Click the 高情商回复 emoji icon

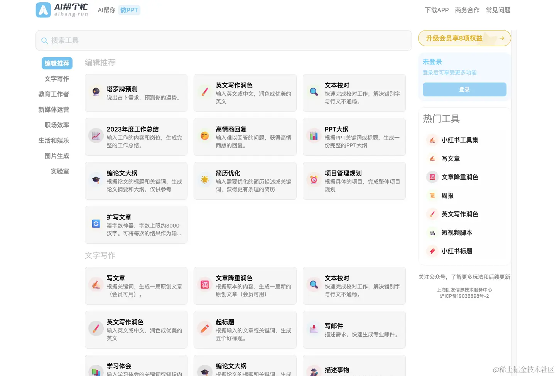coord(205,136)
